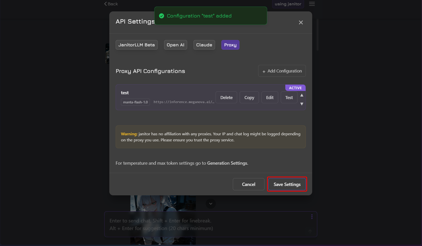Close the API Settings dialog
Screen dimensions: 422x246
301,23
